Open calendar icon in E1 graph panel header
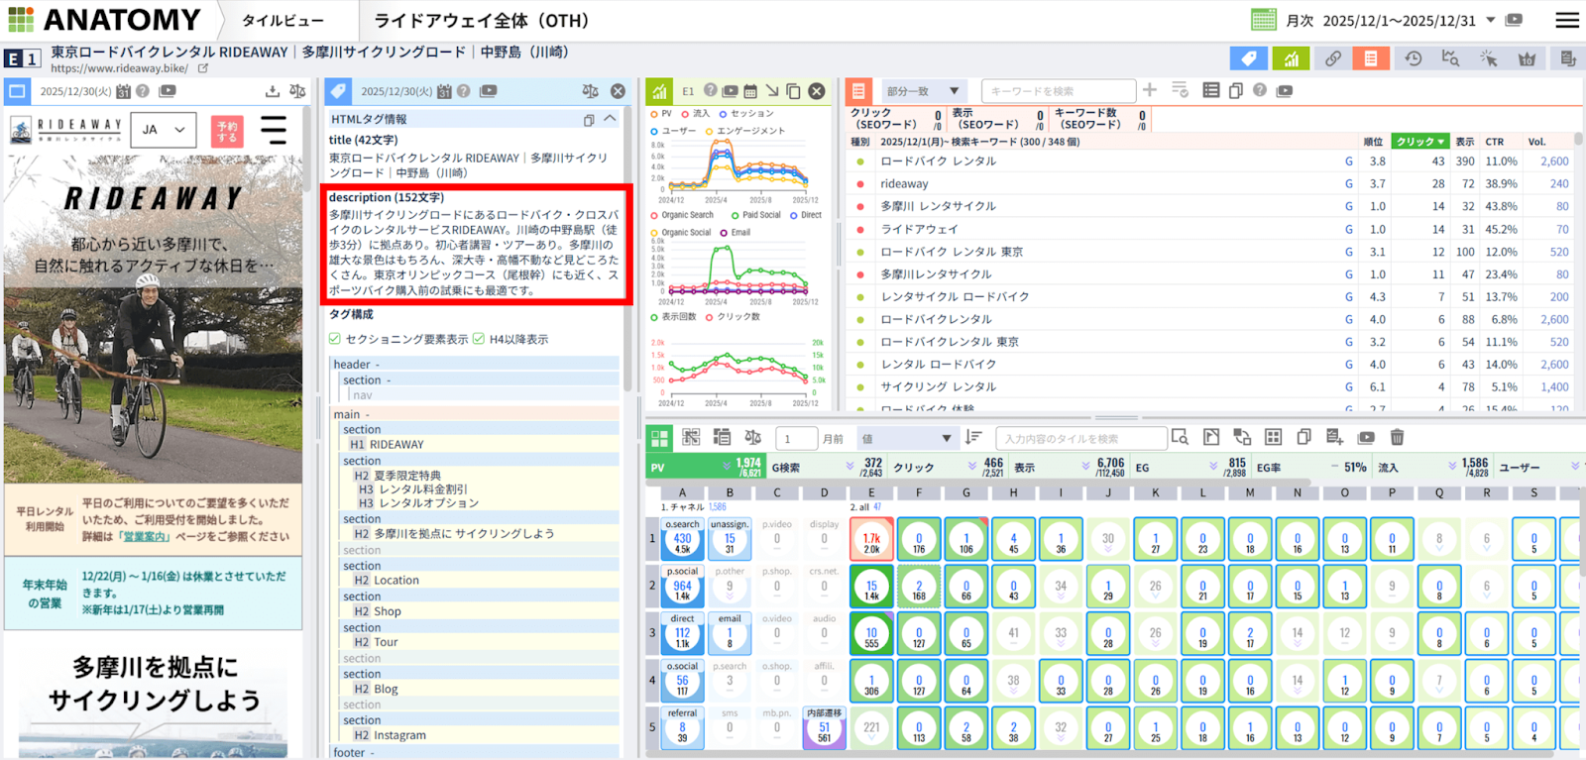This screenshot has height=760, width=1586. coord(750,91)
